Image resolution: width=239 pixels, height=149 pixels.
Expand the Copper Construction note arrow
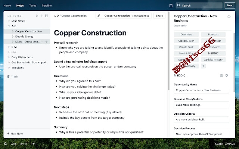tap(13, 31)
